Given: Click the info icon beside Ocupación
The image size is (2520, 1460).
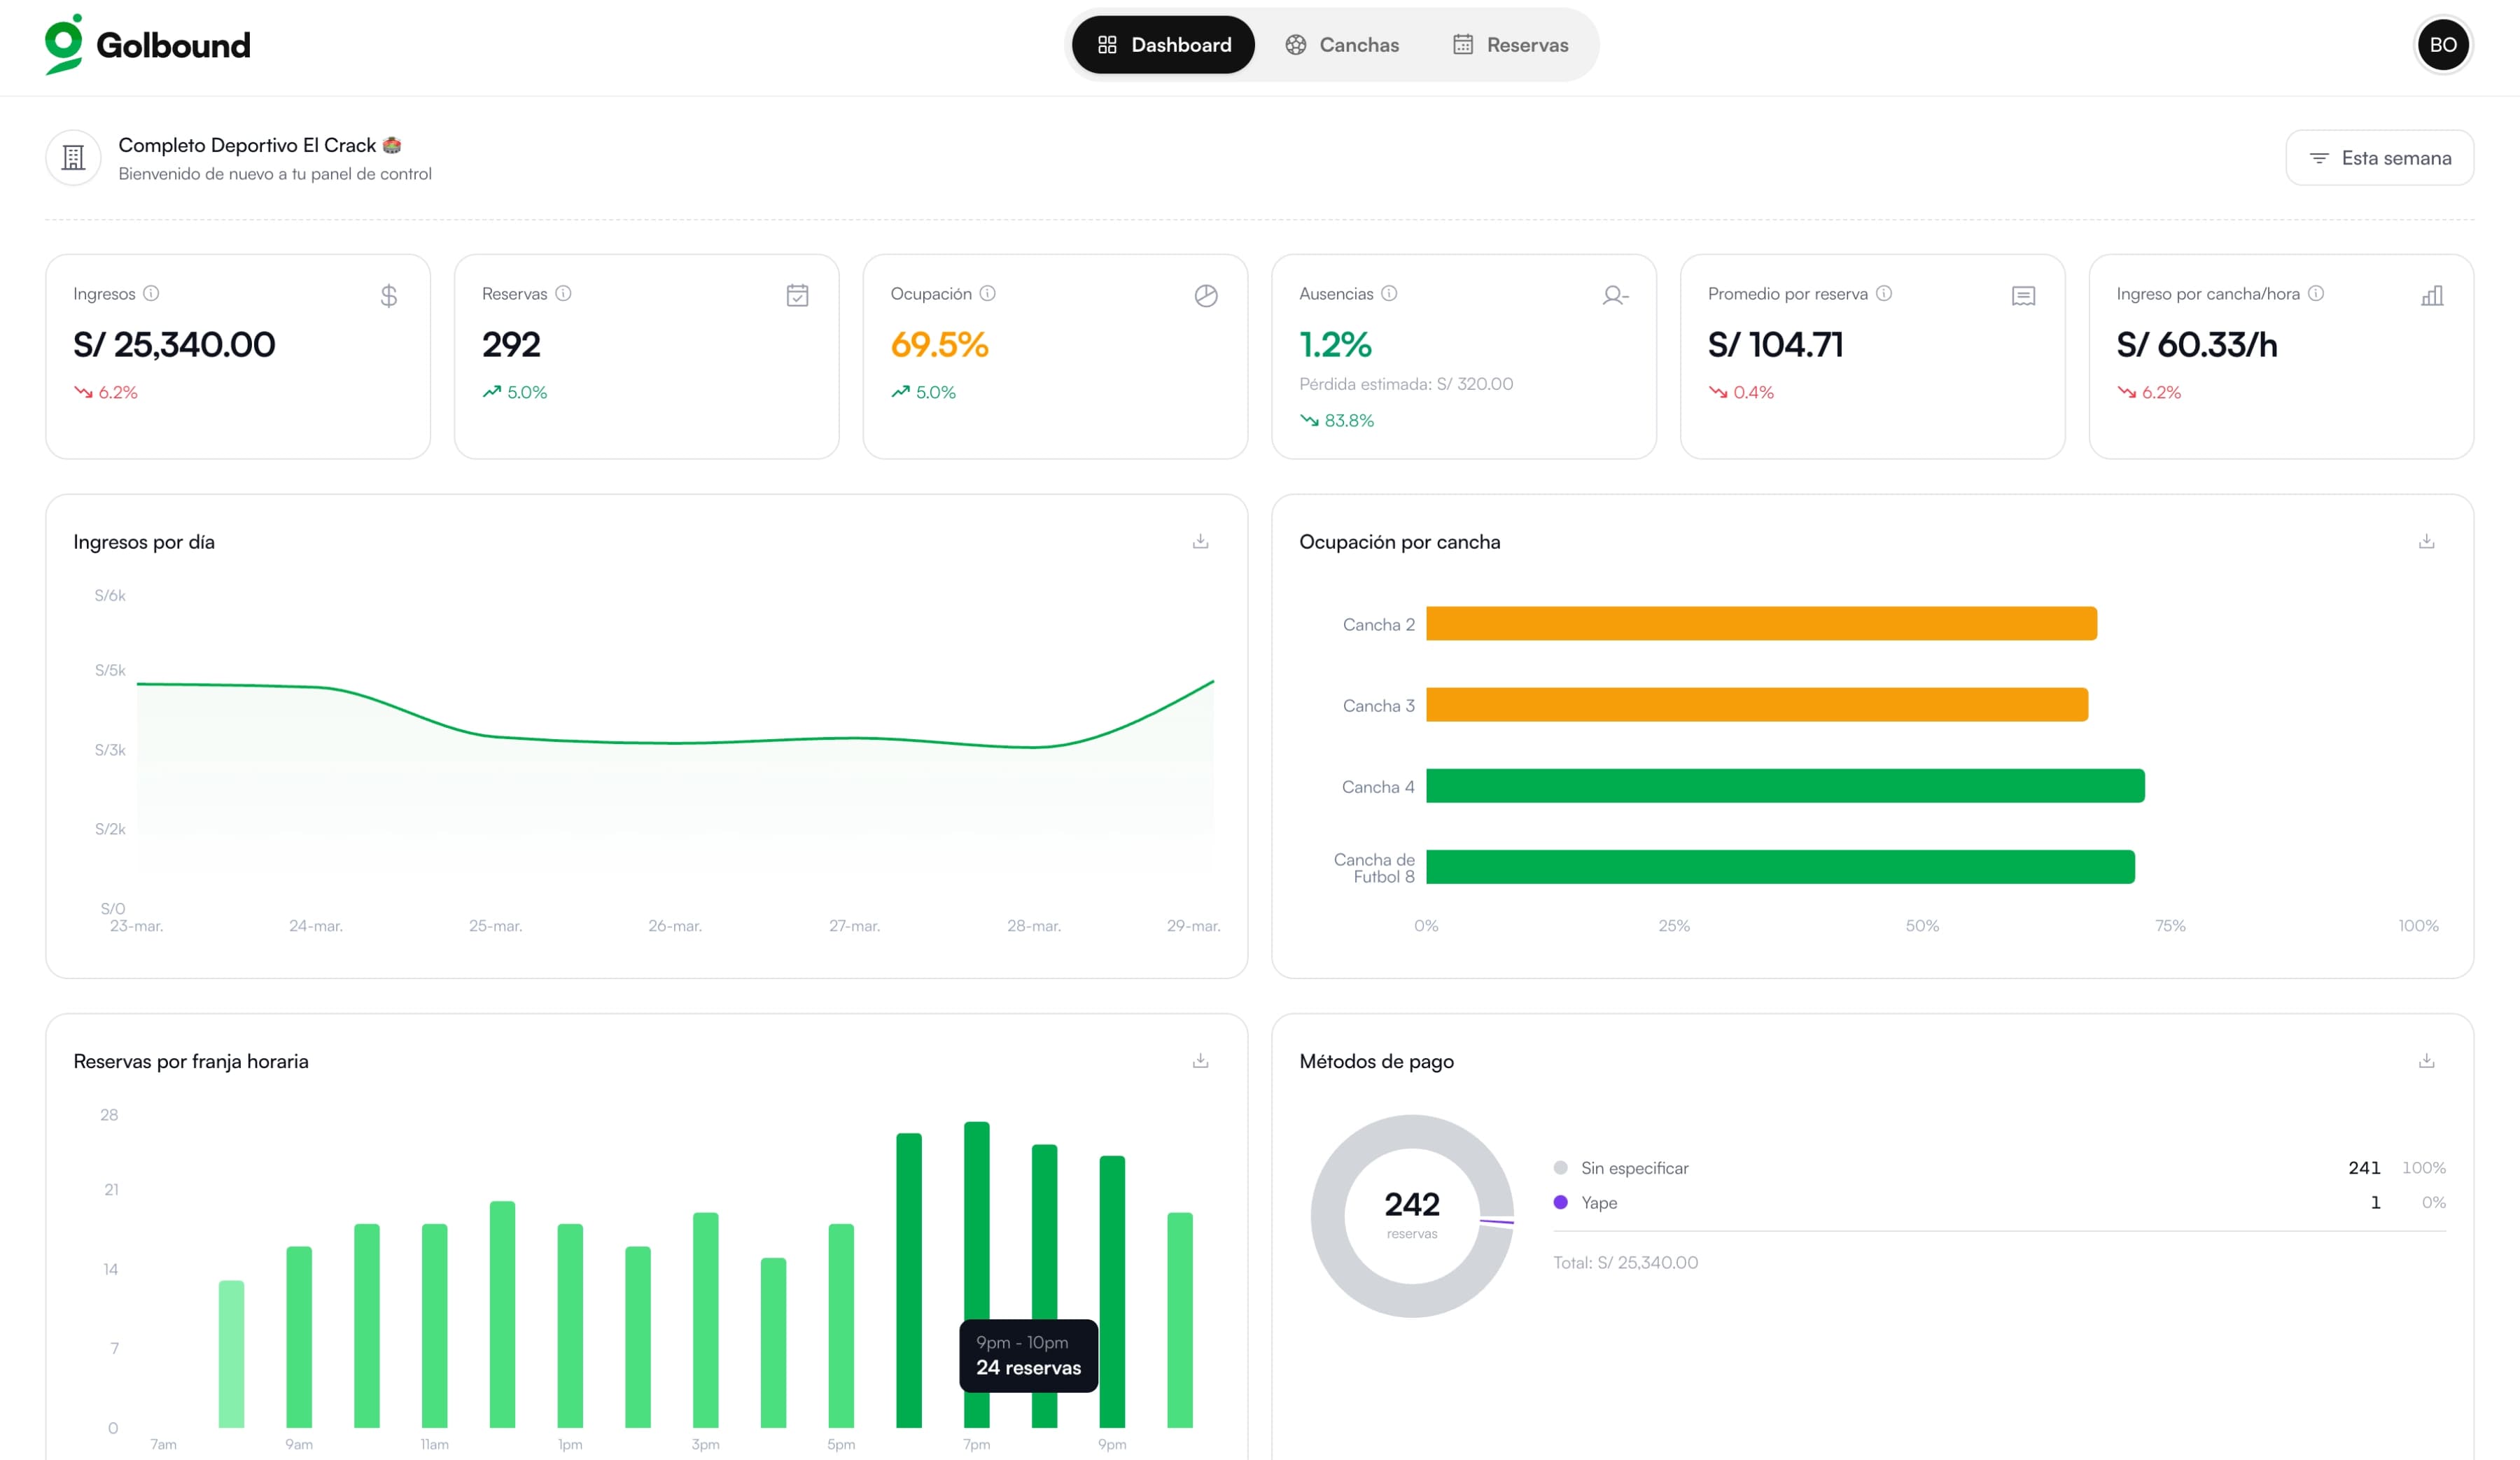Looking at the screenshot, I should tap(987, 293).
